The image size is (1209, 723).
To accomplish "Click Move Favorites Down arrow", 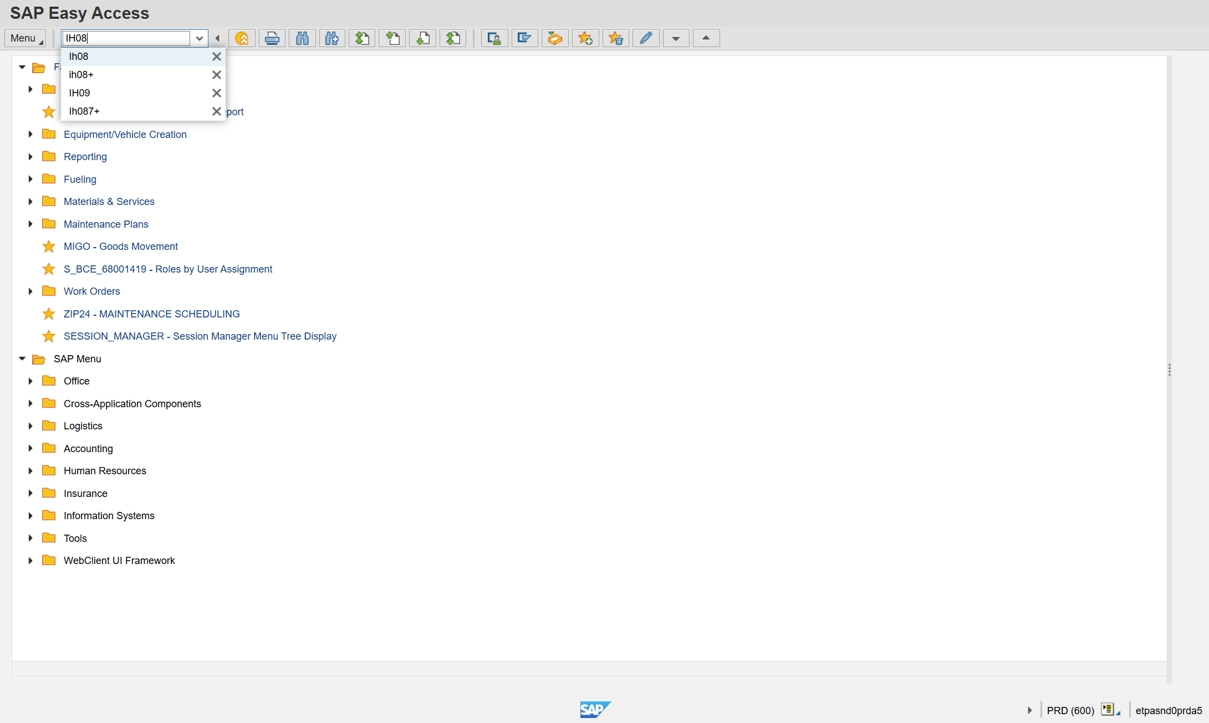I will tap(676, 38).
